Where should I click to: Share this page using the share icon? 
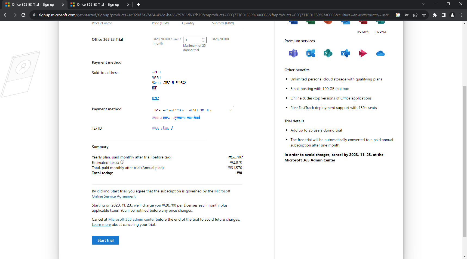[x=415, y=15]
